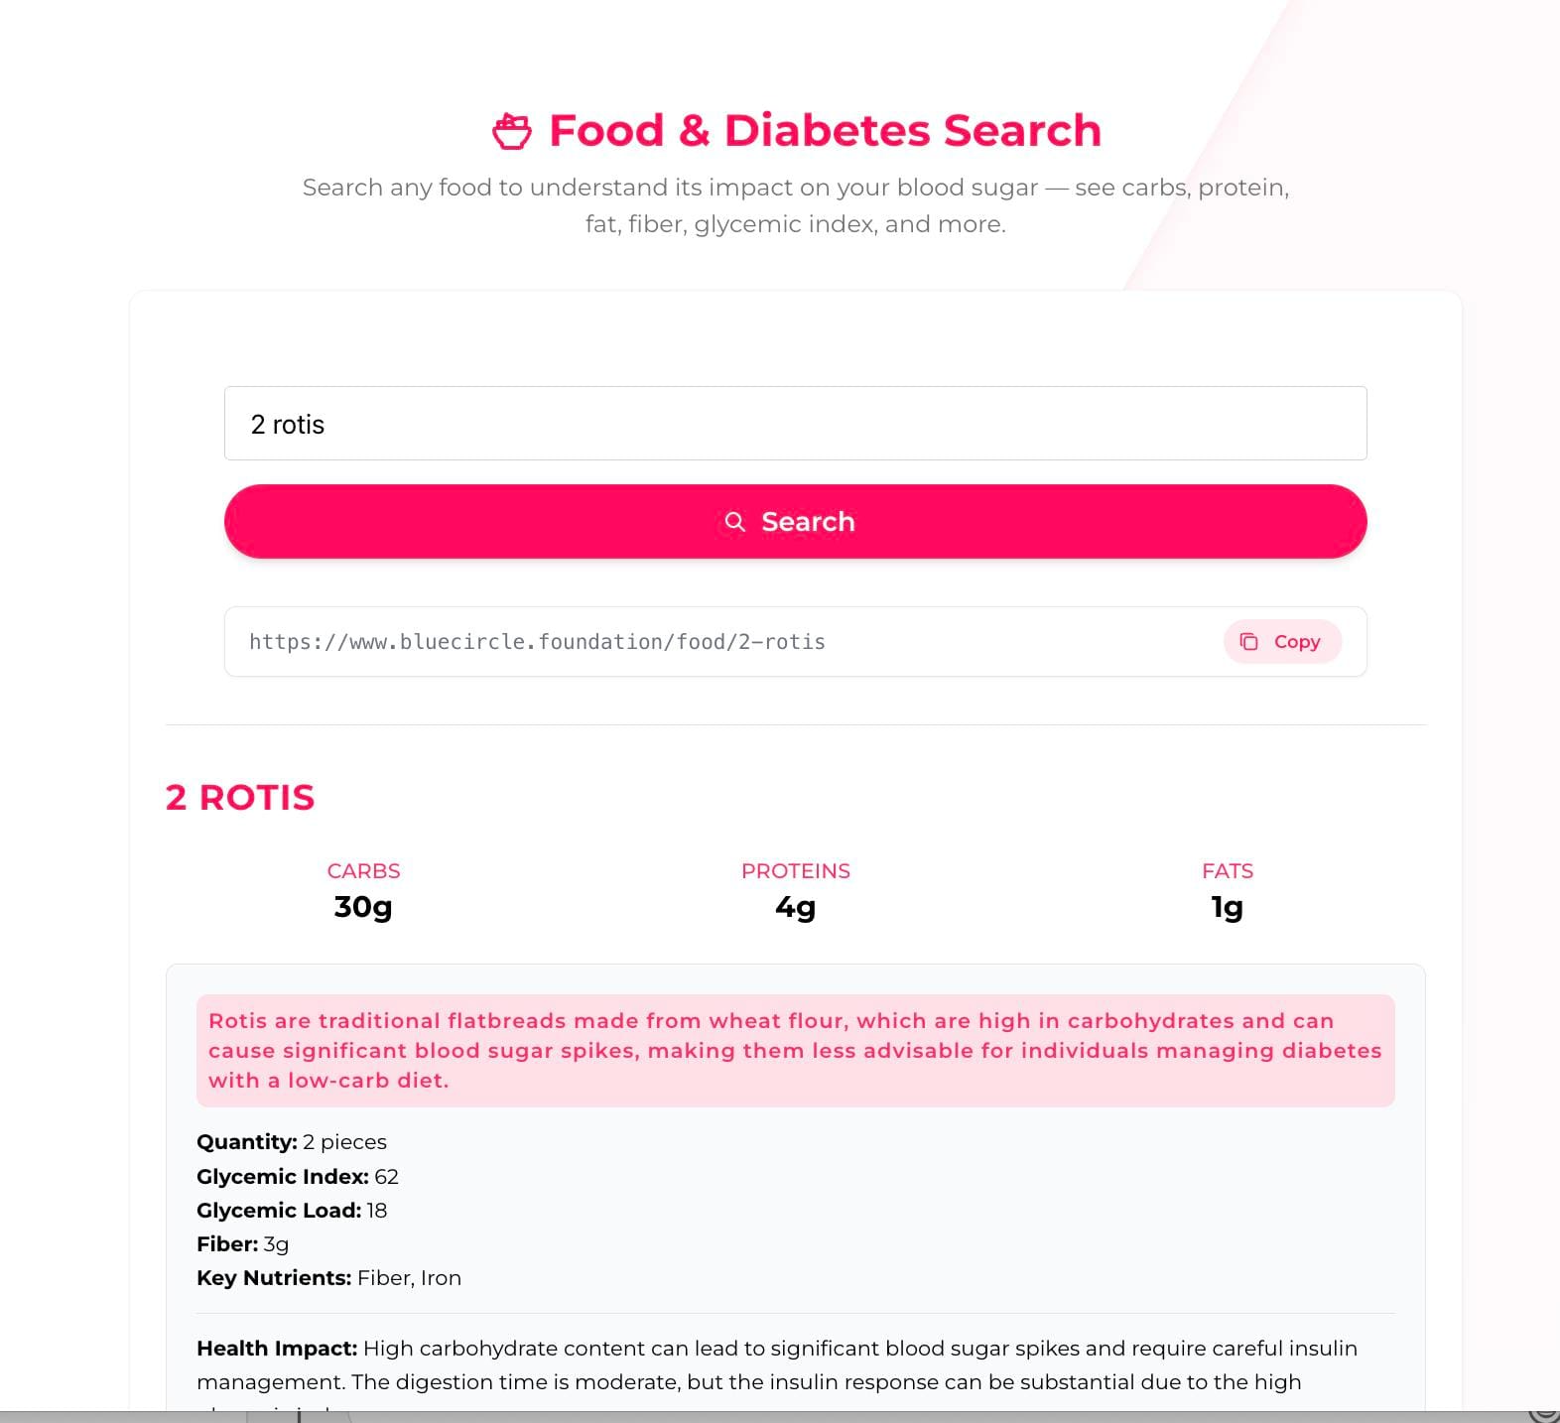Focus the food search field containing "2 rotis"
The height and width of the screenshot is (1423, 1560).
pyautogui.click(x=795, y=424)
